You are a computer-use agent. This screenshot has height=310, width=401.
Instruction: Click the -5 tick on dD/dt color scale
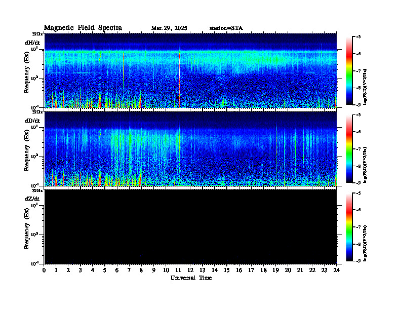pos(358,115)
